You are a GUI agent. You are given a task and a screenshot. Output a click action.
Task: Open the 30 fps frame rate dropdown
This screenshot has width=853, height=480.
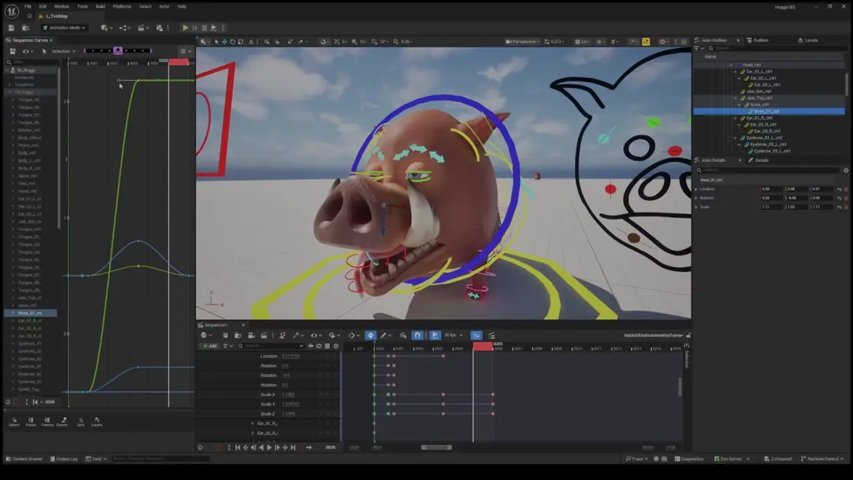click(454, 335)
